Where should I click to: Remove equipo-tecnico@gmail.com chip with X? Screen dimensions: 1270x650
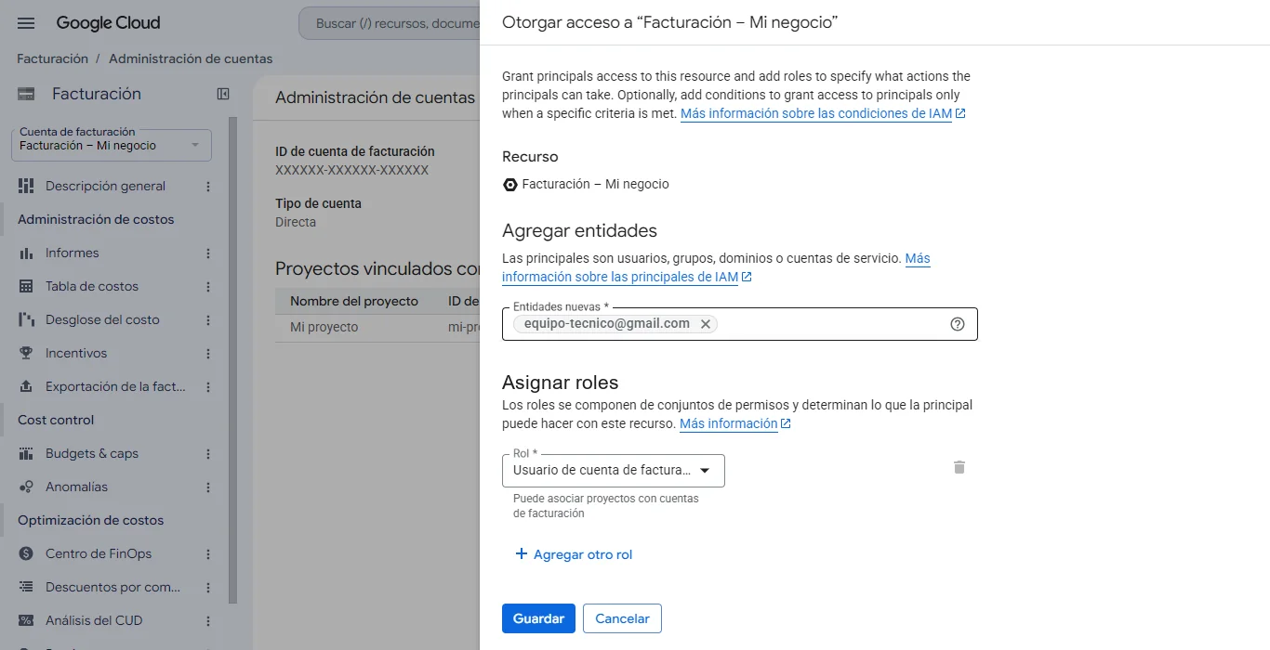(x=706, y=324)
